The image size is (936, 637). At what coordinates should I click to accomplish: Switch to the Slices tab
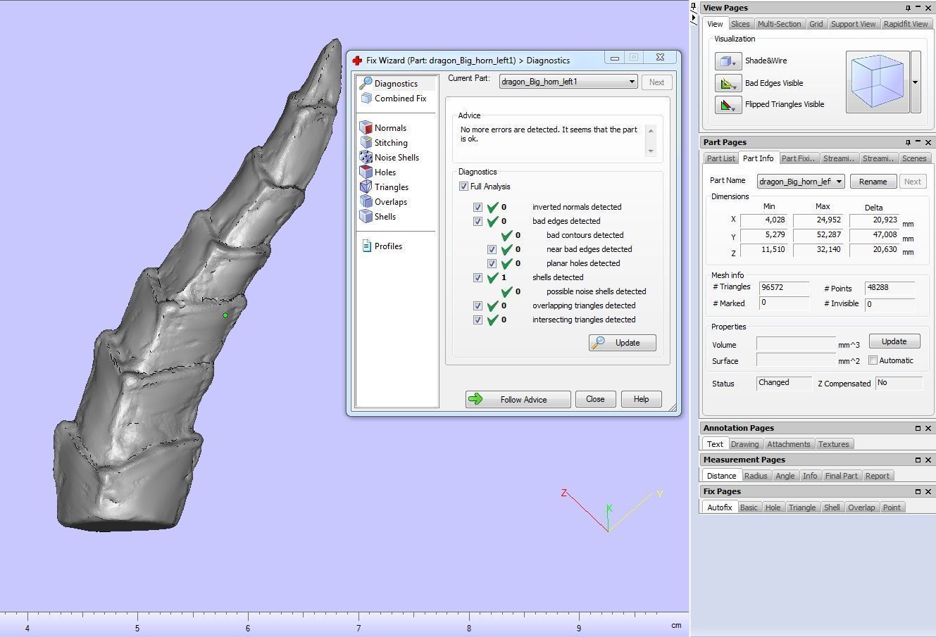740,24
